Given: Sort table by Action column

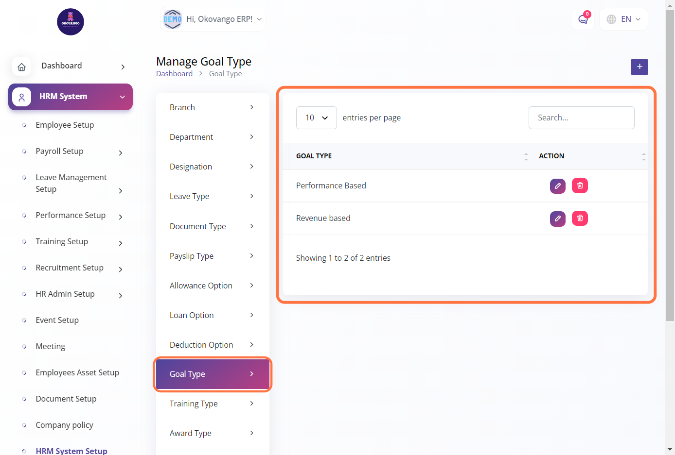Looking at the screenshot, I should [643, 156].
